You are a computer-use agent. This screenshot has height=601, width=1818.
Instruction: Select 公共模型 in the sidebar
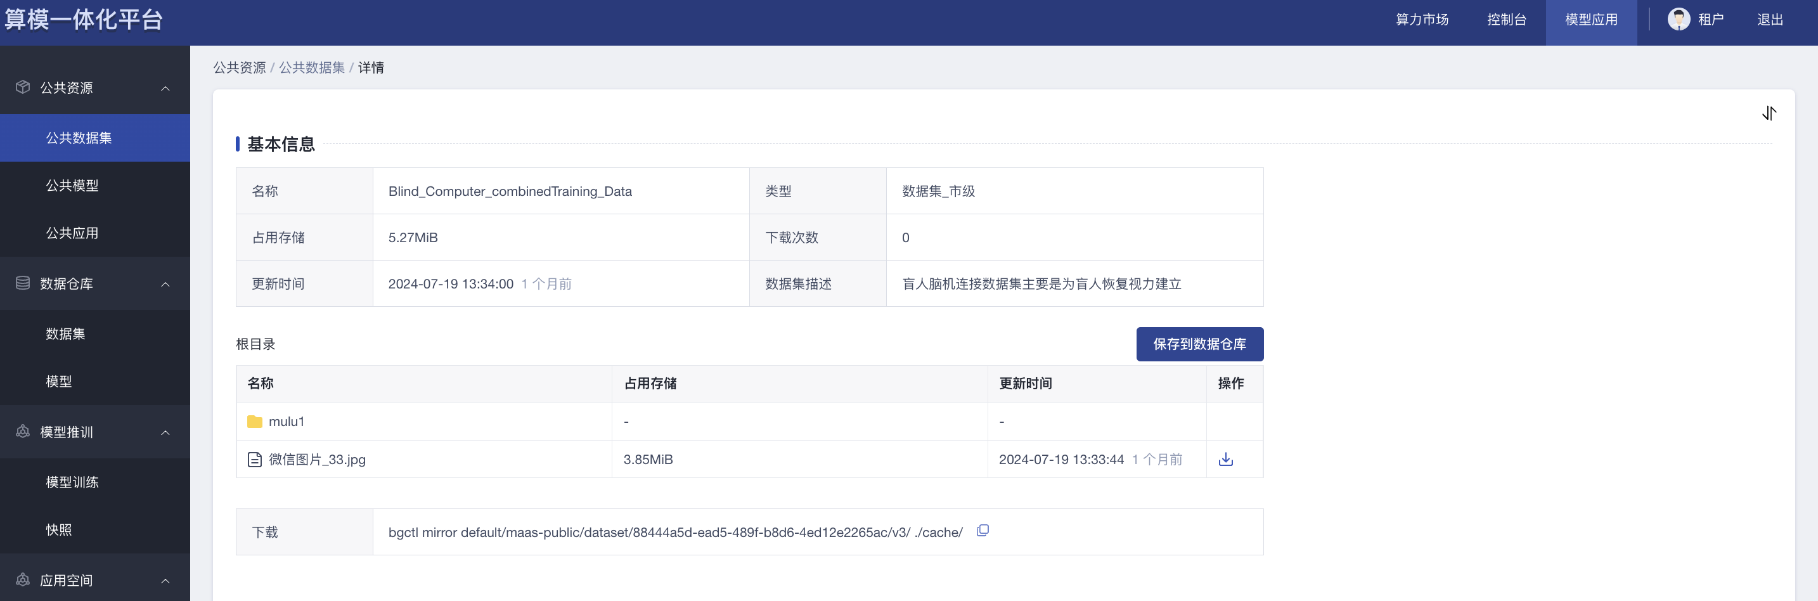[72, 185]
